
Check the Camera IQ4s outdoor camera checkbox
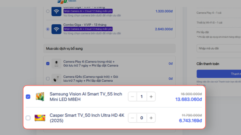(48, 79)
